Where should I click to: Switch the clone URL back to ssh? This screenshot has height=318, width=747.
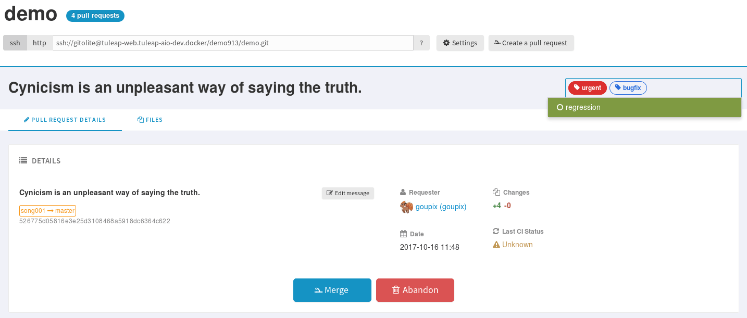point(15,43)
